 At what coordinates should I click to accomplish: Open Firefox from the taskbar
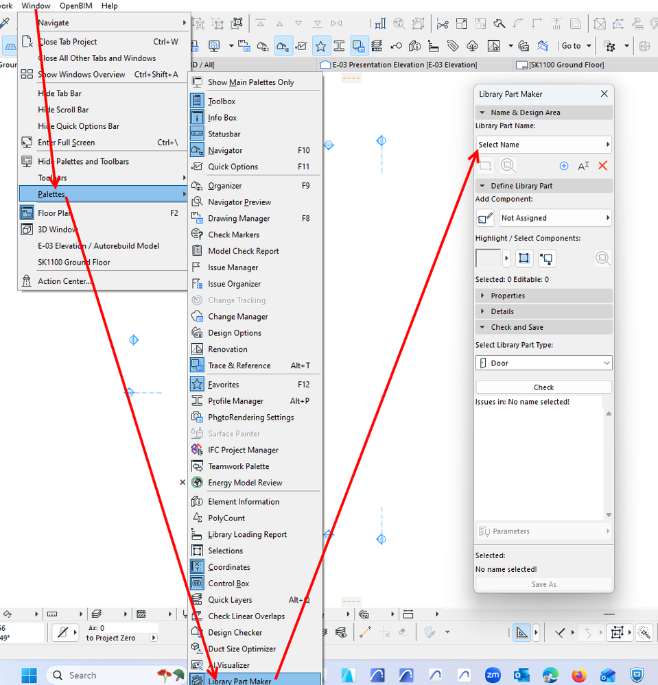point(579,675)
